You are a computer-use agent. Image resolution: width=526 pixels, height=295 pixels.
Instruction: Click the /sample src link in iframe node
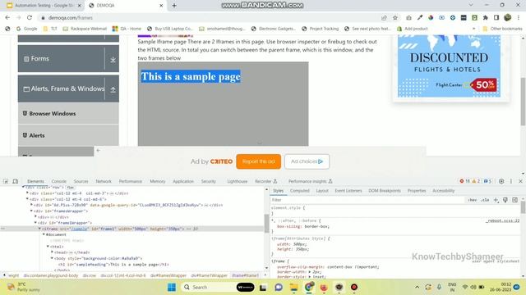80,229
